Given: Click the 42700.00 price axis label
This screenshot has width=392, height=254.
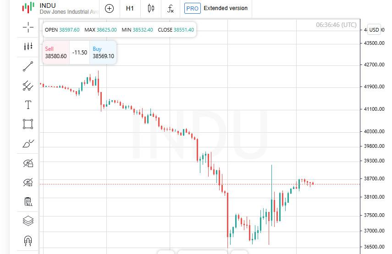Looking at the screenshot, I should (x=374, y=65).
